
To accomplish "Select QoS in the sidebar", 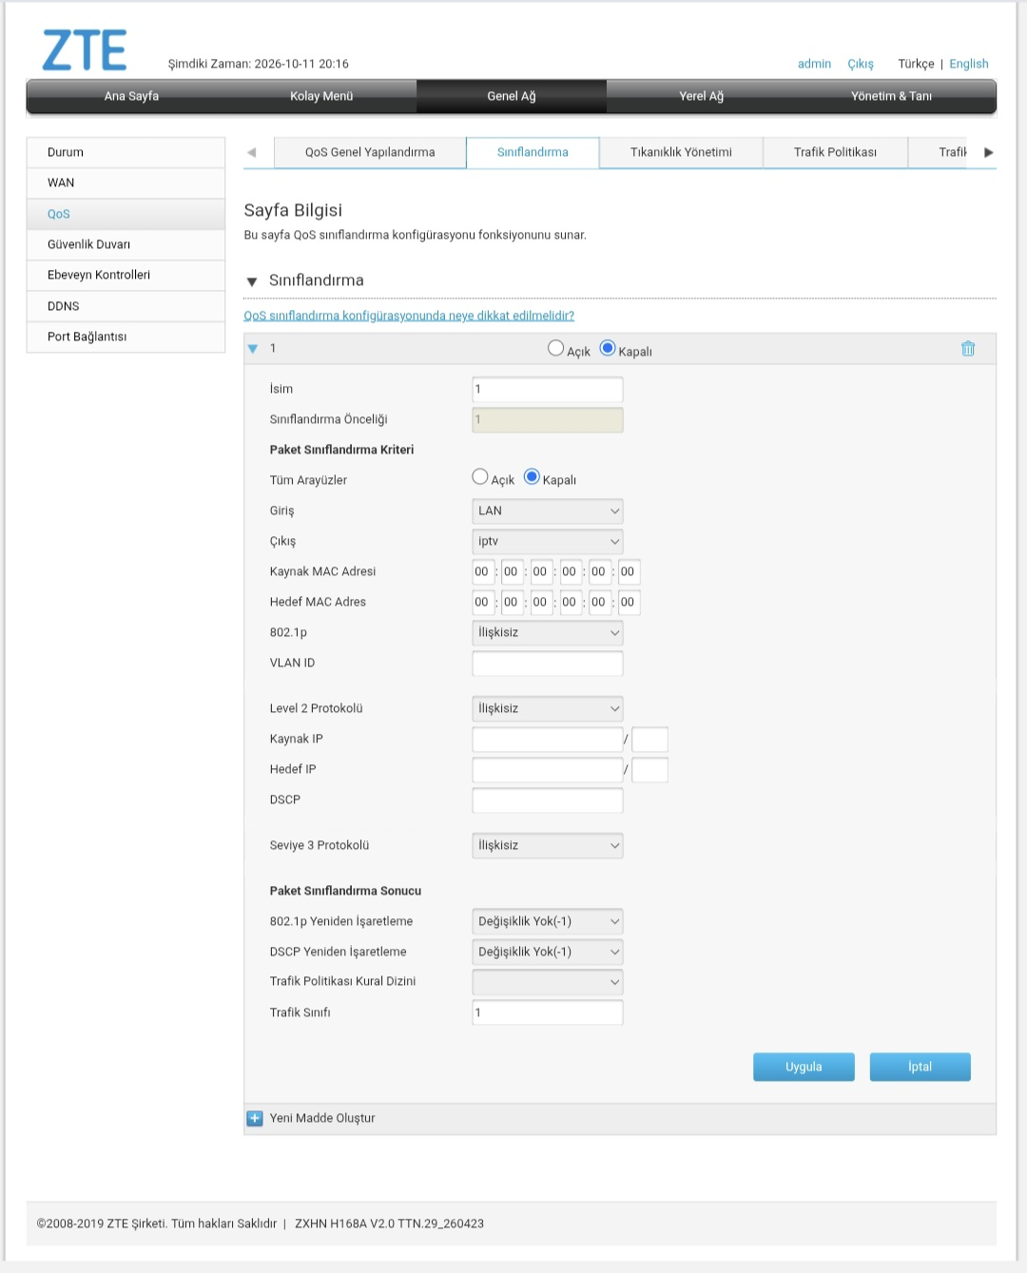I will (x=126, y=214).
